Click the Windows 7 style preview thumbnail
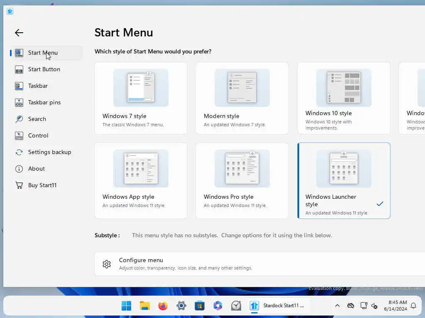 [141, 88]
